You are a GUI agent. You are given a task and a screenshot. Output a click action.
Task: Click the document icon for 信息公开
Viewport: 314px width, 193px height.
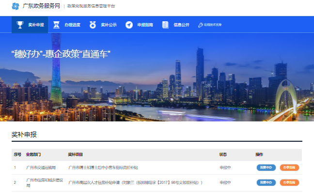pos(165,25)
